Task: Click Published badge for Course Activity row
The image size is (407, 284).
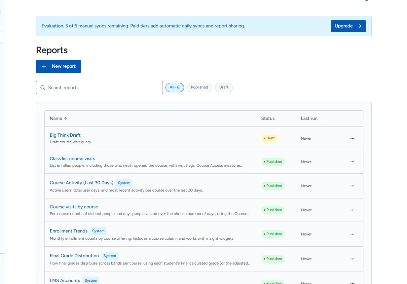Action: 273,186
